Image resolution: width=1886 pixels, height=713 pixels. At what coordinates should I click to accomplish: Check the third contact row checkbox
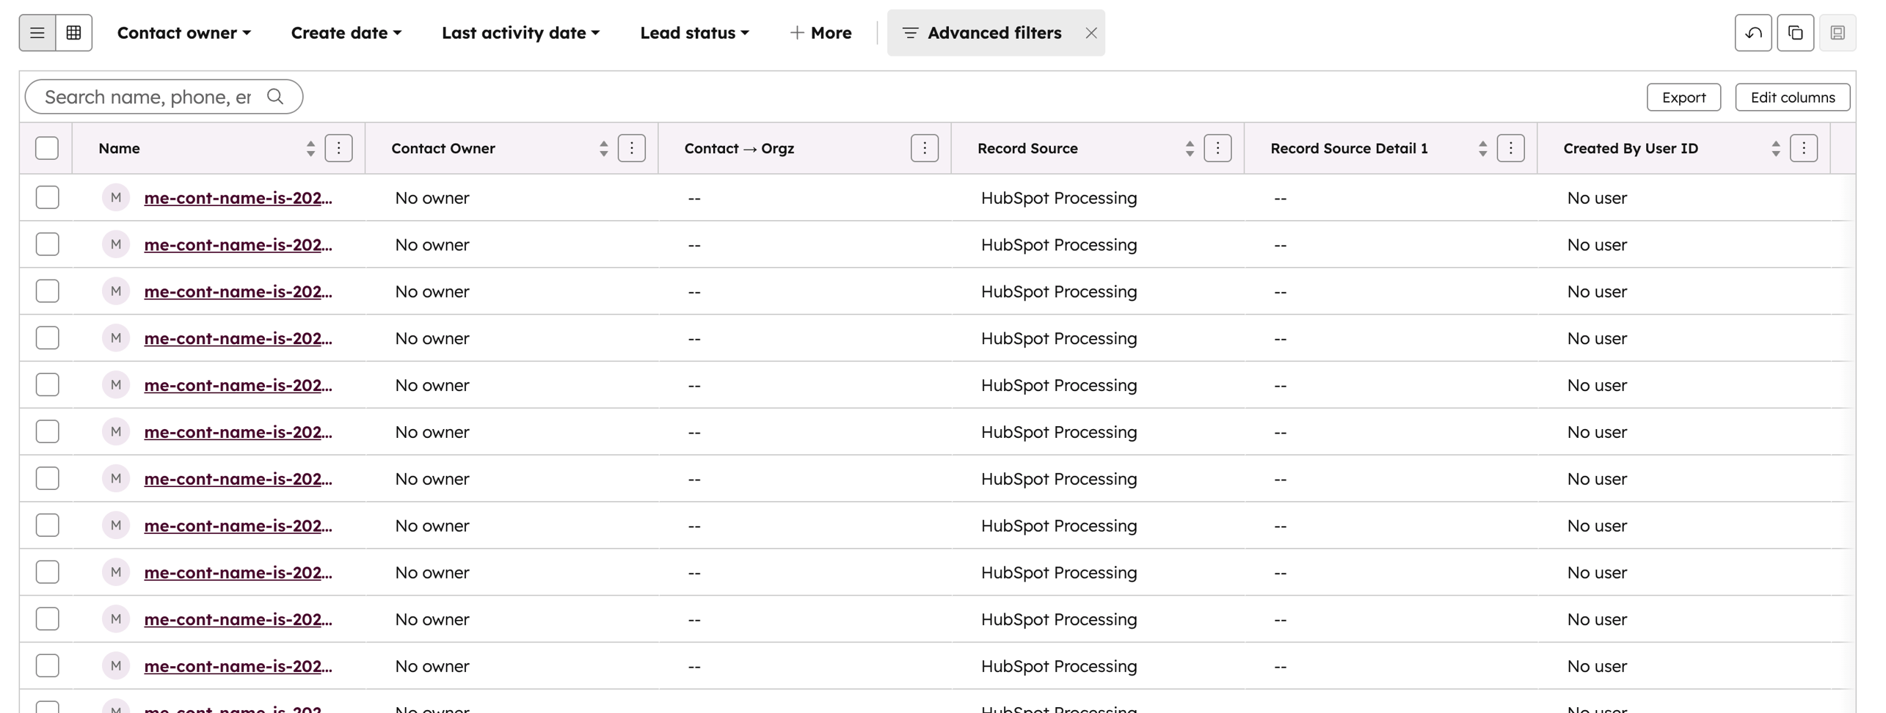click(x=47, y=291)
